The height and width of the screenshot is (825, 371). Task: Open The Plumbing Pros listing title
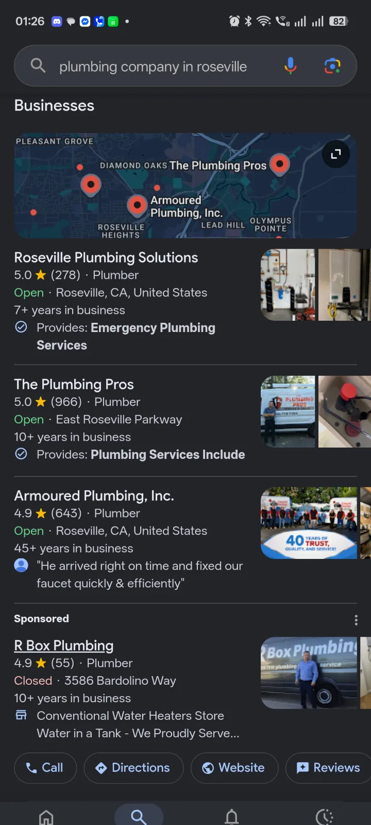(x=74, y=384)
